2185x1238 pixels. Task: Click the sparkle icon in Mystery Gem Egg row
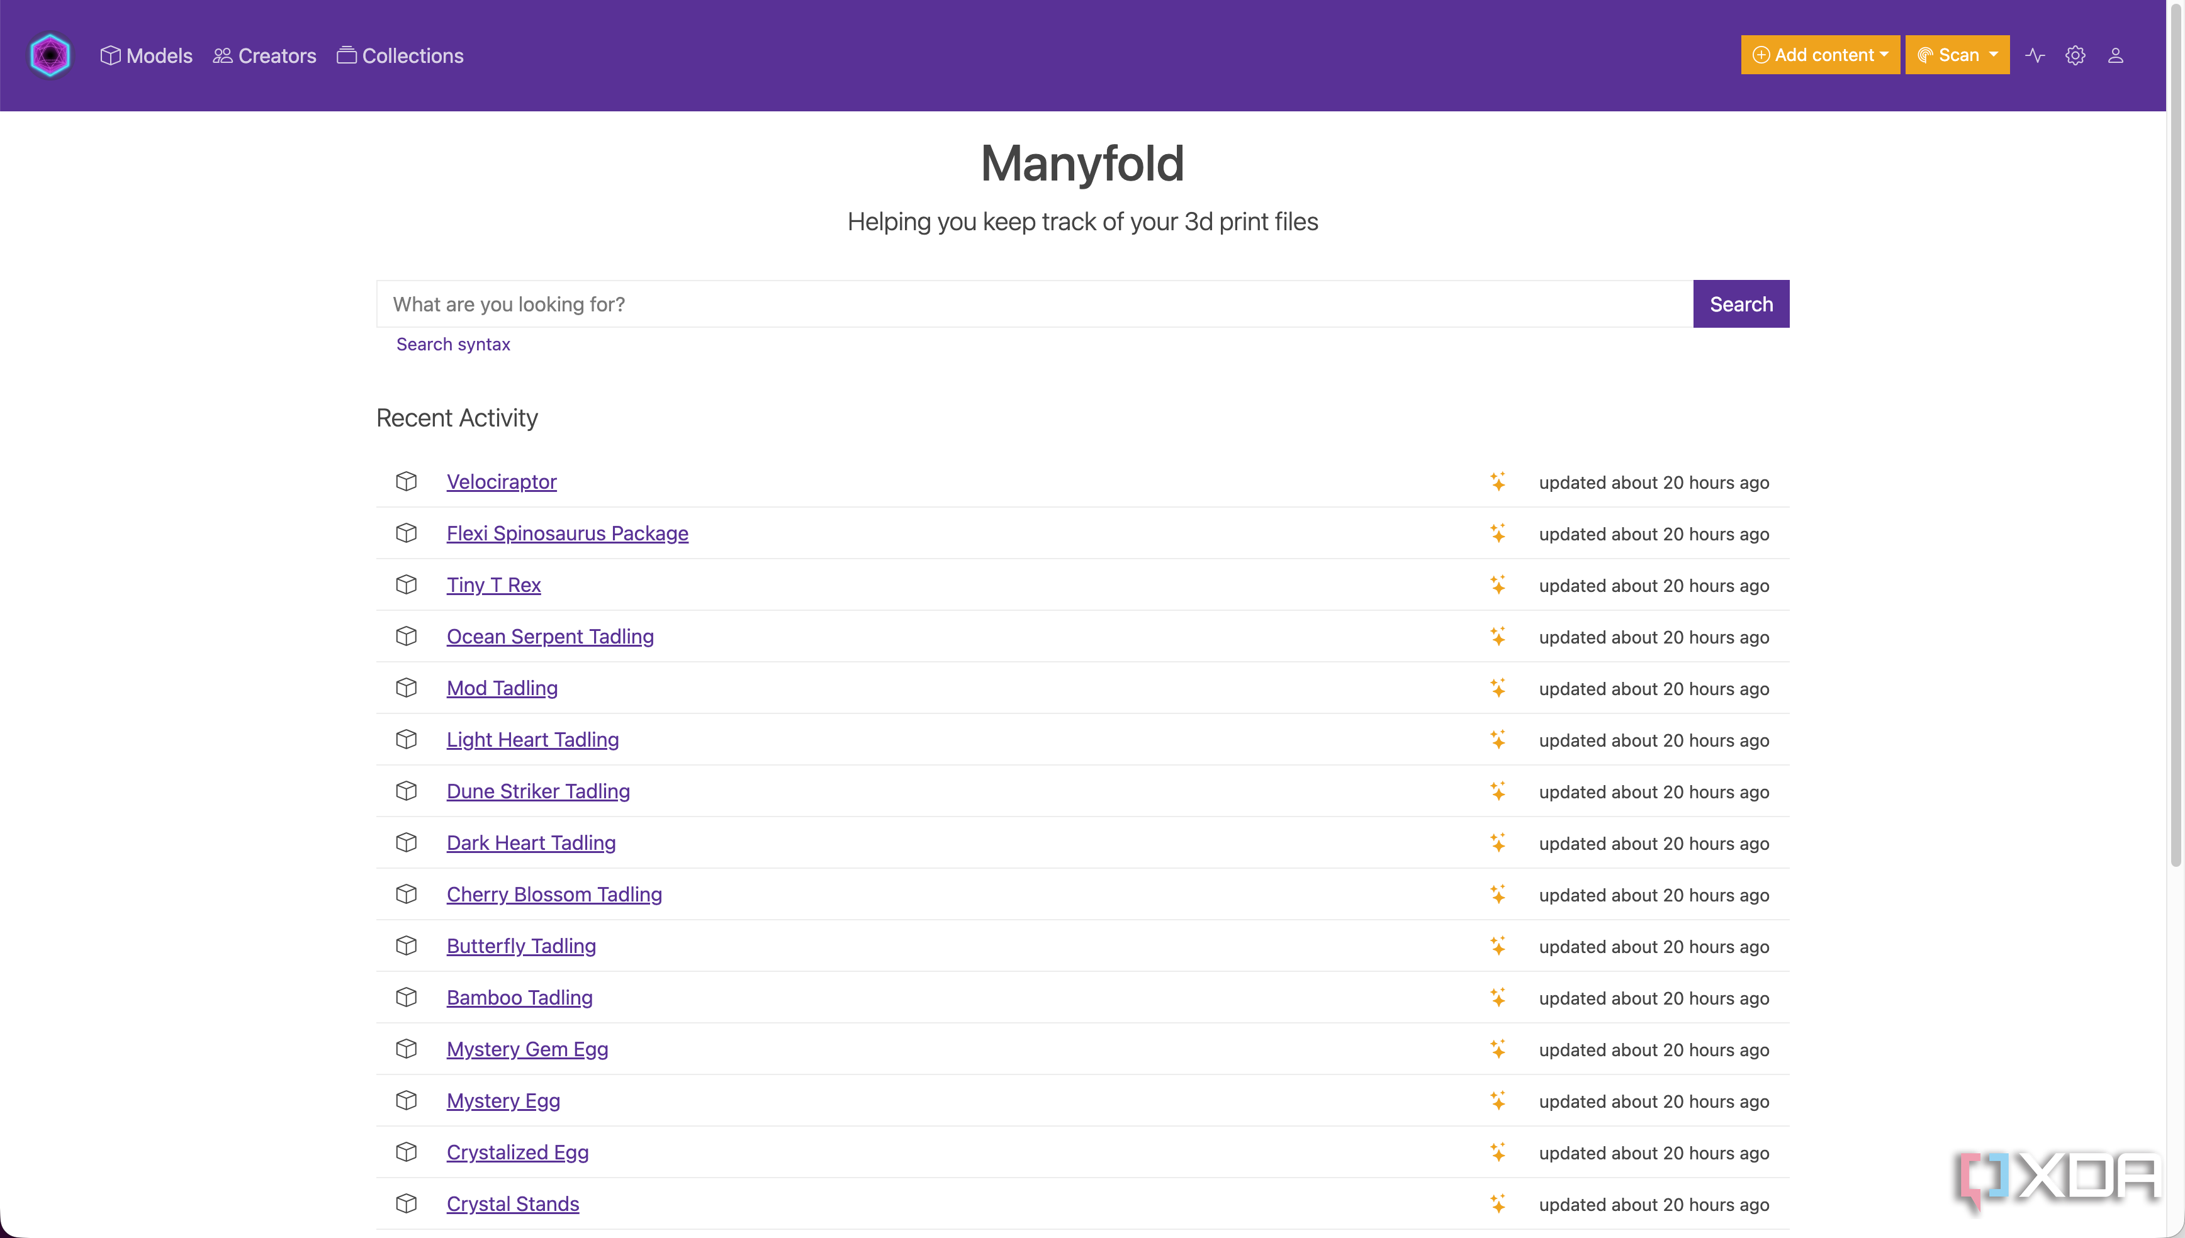[1498, 1049]
